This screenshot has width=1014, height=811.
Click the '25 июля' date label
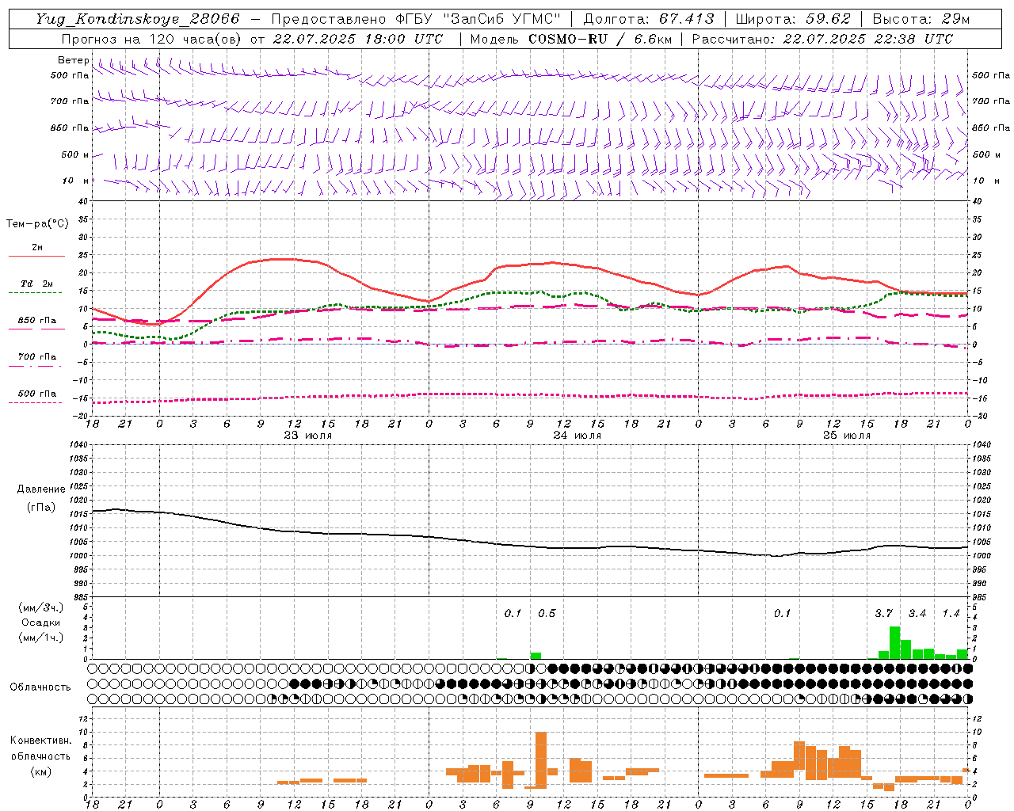click(x=847, y=436)
